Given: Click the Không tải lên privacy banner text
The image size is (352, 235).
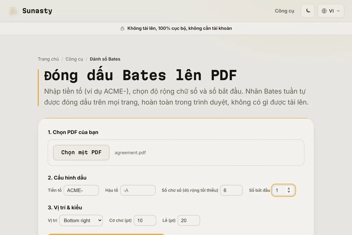Looking at the screenshot, I should coord(180,28).
